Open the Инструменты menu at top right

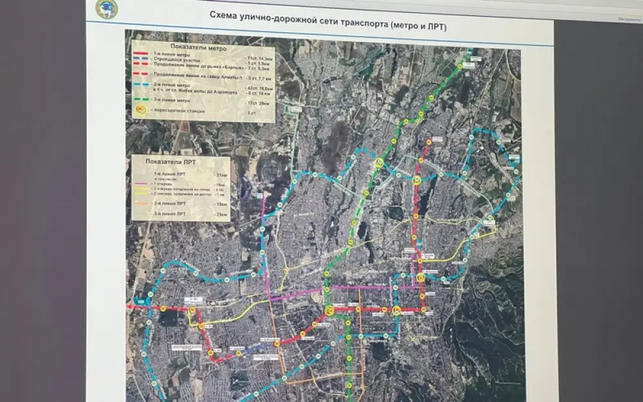pyautogui.click(x=628, y=21)
